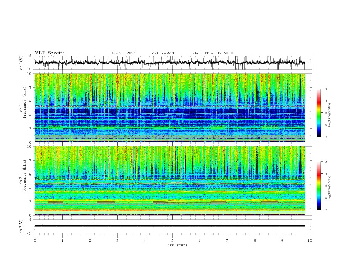Click the ch.1 color bar "log(PSD)(V²/Hz)" label

coord(330,115)
